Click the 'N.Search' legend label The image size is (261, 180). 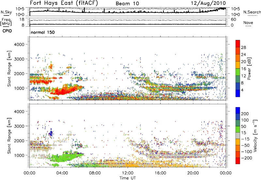(x=252, y=12)
